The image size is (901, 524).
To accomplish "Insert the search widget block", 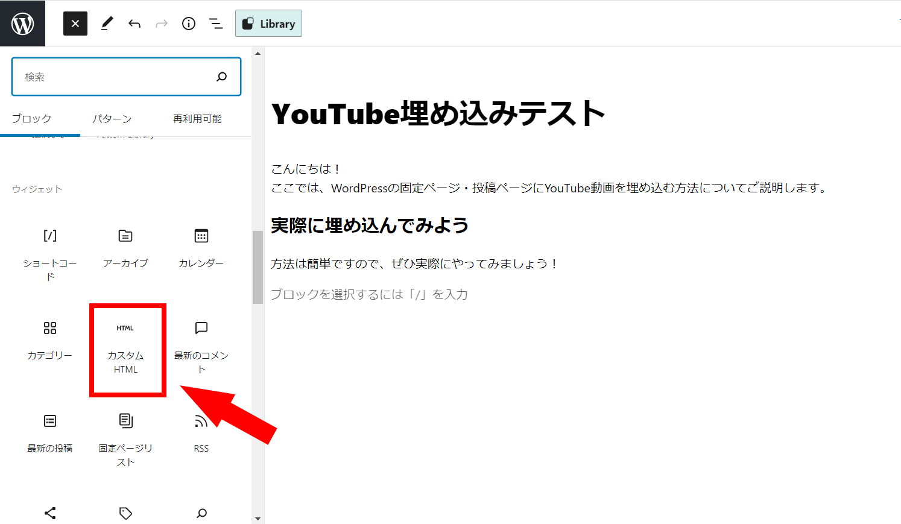I will pyautogui.click(x=201, y=513).
